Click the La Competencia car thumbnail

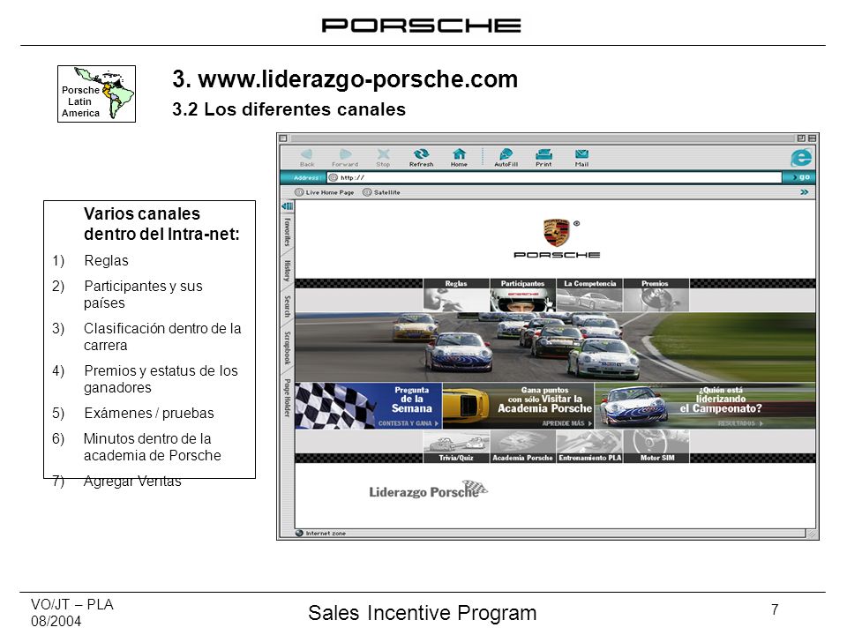[x=590, y=300]
